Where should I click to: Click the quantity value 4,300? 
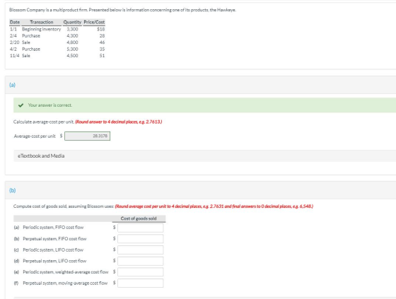[72, 36]
